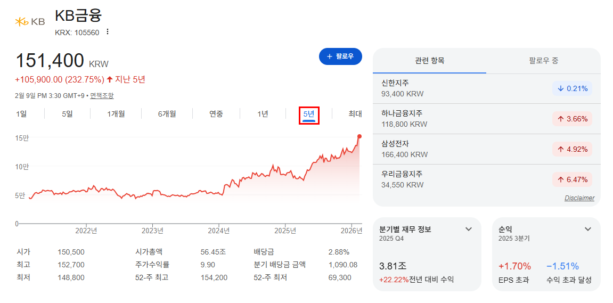Click the 6.47% up change badge
This screenshot has width=613, height=303.
tap(572, 179)
